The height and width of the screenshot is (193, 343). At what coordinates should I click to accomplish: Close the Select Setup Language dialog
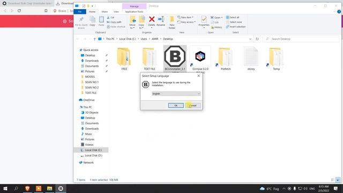(x=198, y=76)
